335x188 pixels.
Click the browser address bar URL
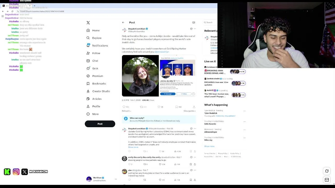pyautogui.click(x=42, y=11)
